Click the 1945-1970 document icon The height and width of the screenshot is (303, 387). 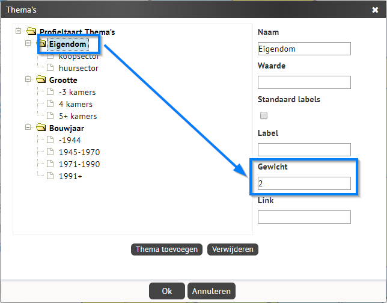pos(50,151)
